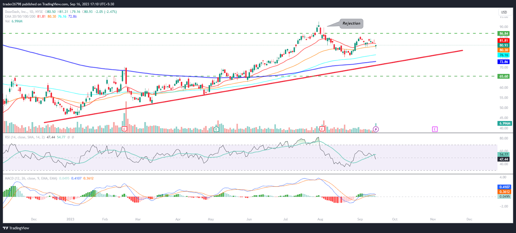
Task: Click the 55.00 price scale value
Action: click(504, 98)
